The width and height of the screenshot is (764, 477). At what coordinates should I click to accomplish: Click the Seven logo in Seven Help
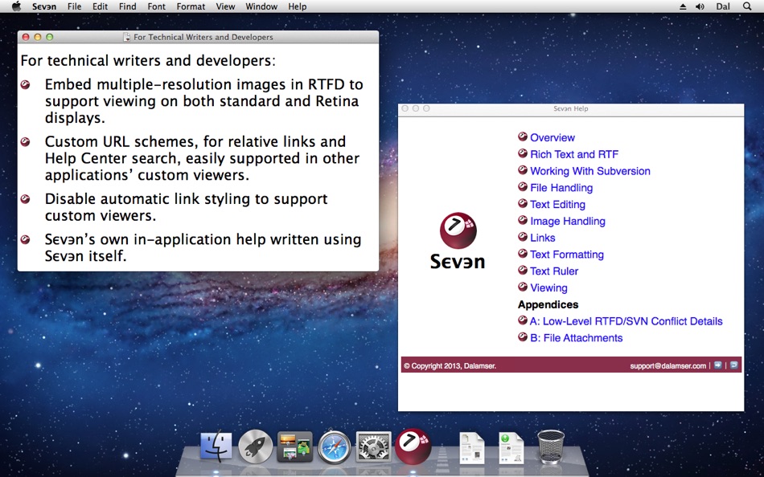point(458,241)
